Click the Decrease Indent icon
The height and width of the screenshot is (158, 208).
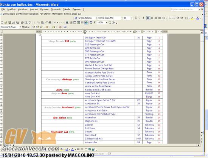[x=178, y=18]
